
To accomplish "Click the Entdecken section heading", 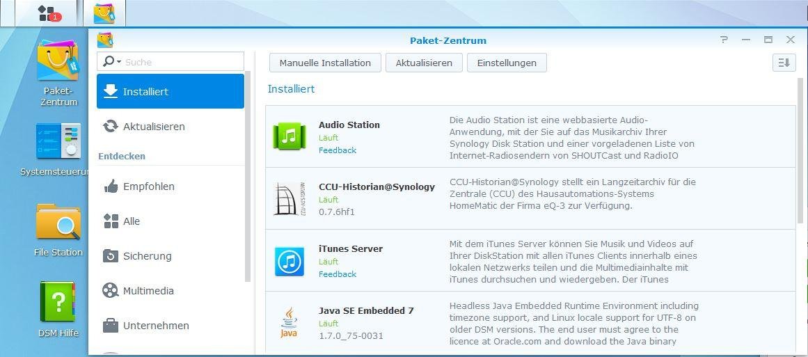I will point(122,156).
